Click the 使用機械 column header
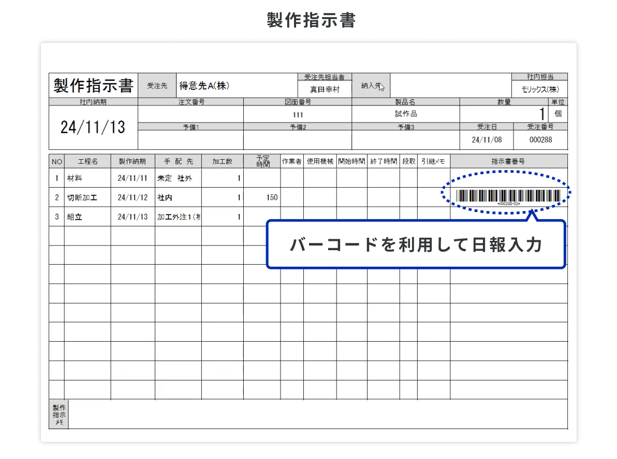Viewport: 617px width, 459px height. (320, 161)
